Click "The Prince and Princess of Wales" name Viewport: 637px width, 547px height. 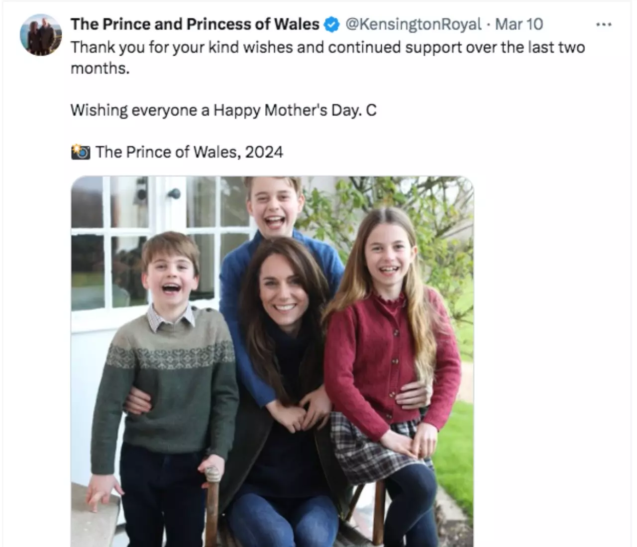195,24
